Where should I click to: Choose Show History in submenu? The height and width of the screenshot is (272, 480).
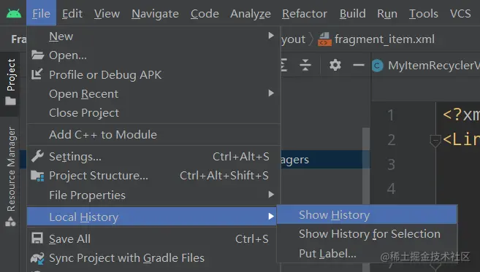(x=367, y=215)
